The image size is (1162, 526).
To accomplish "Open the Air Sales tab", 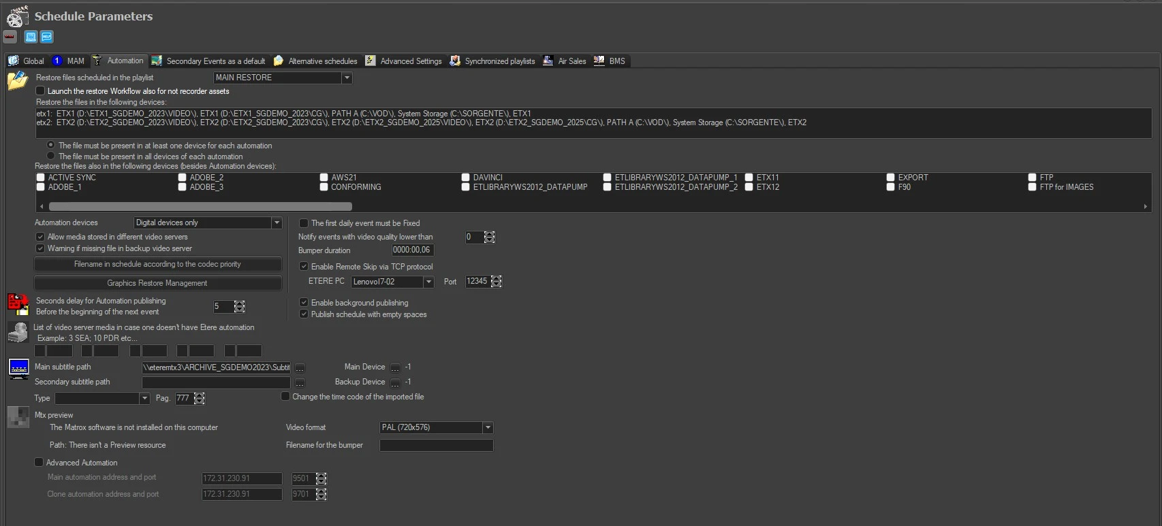I will pyautogui.click(x=565, y=61).
